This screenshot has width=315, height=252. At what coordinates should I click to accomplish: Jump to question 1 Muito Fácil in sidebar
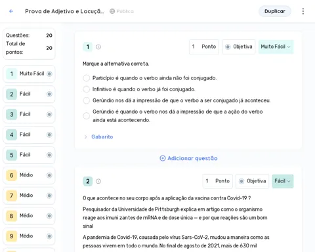click(x=29, y=73)
